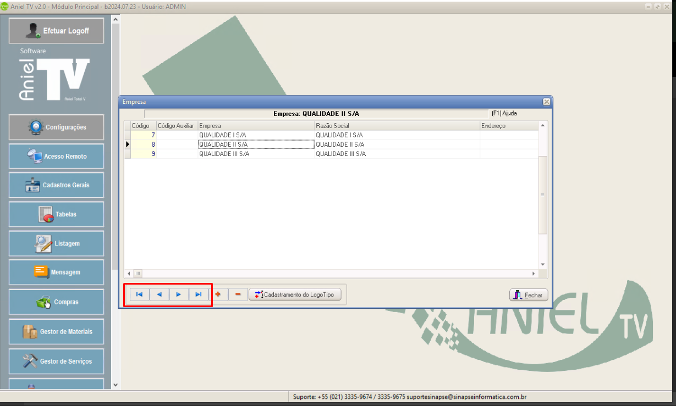Open Cadastramento do LogoTipo
This screenshot has height=406, width=676.
(295, 294)
